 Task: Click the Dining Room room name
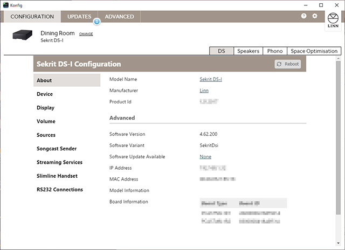(58, 33)
